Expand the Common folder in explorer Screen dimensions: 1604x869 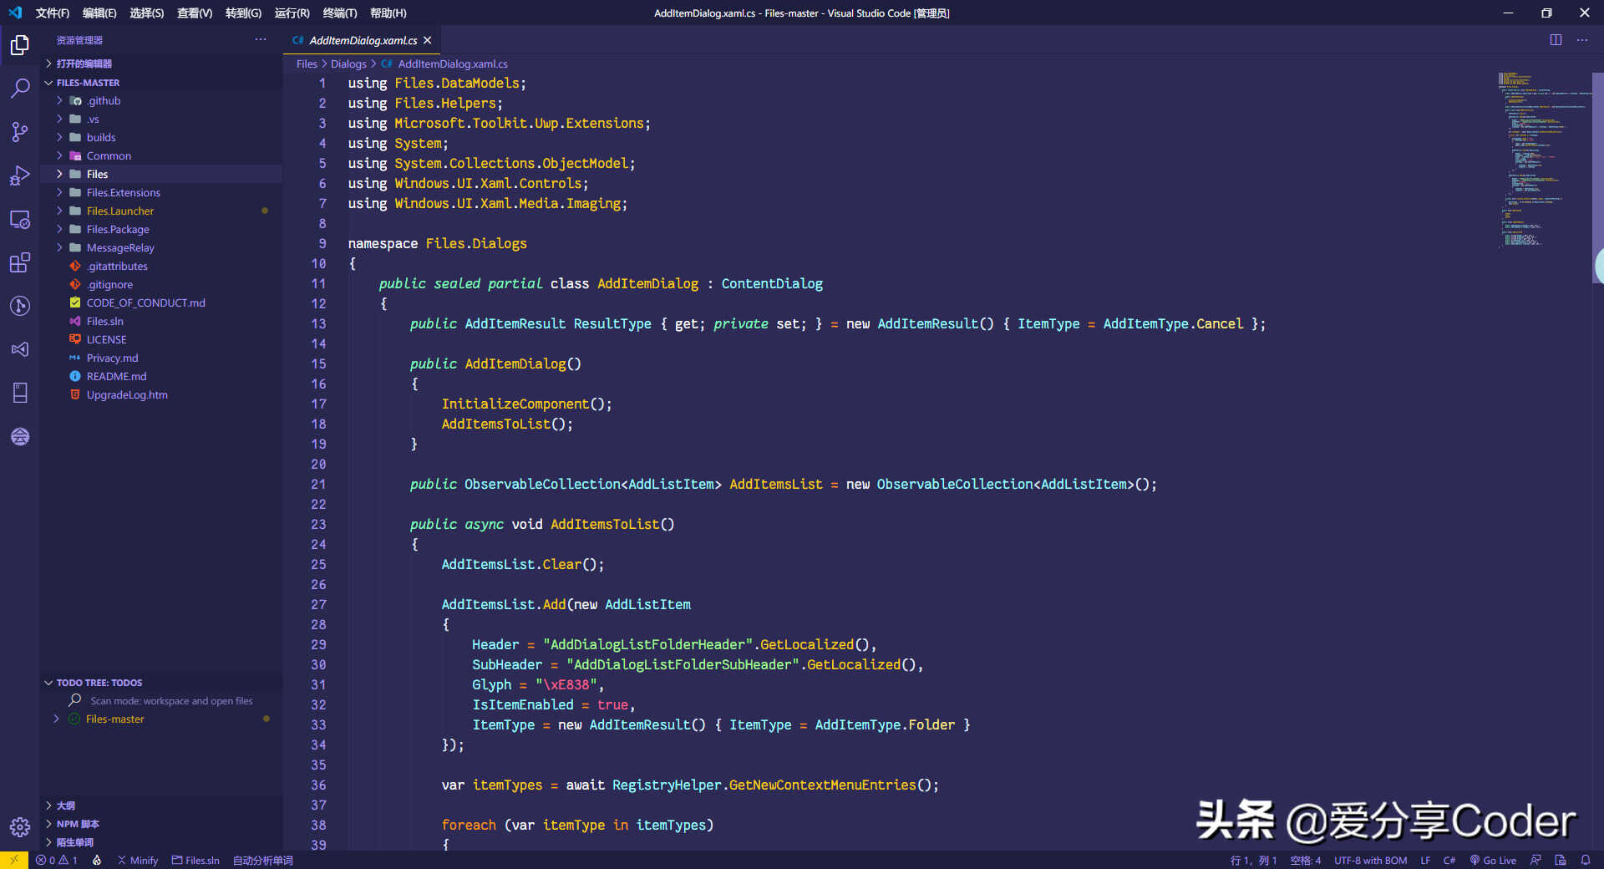point(109,155)
